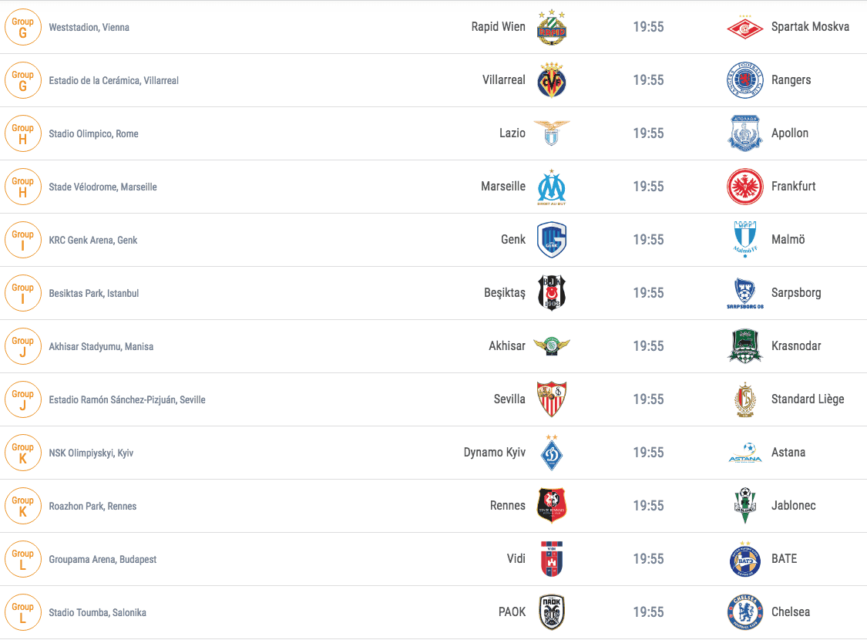Click the Astana club logo

(744, 453)
